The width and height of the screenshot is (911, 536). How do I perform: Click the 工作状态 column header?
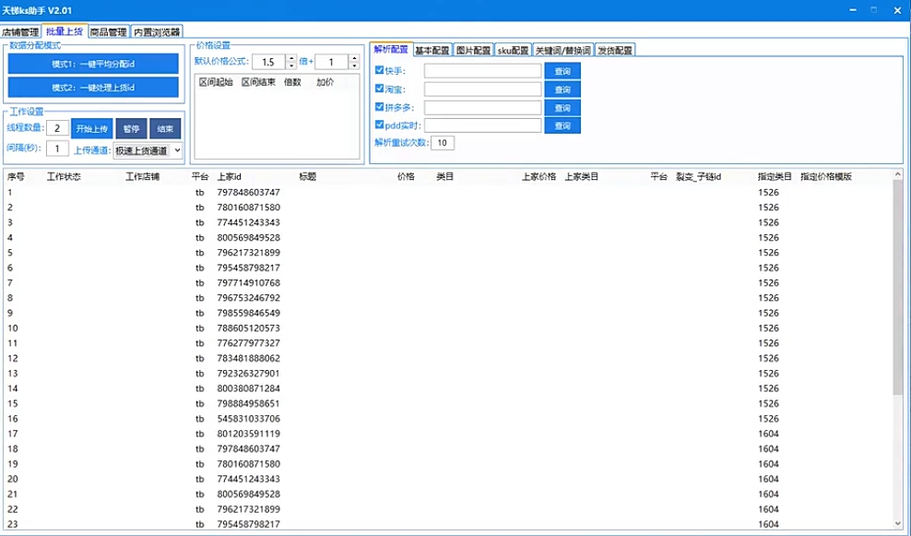pyautogui.click(x=64, y=177)
